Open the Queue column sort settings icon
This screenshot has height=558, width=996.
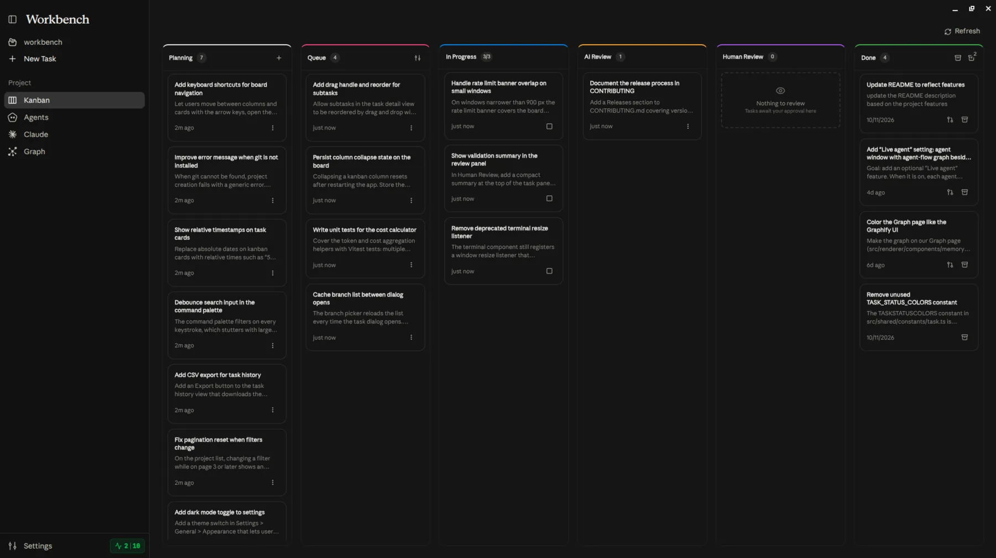coord(418,58)
